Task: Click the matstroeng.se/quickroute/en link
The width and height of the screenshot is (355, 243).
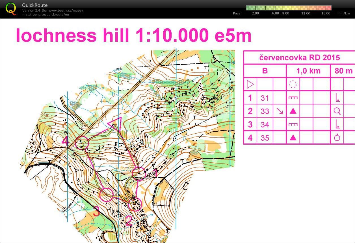Action: 45,14
